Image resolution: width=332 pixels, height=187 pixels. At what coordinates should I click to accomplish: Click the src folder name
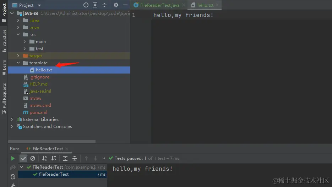click(x=32, y=35)
